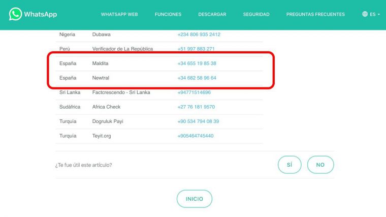Select the Dubawa organization name
The width and height of the screenshot is (386, 217).
point(101,35)
